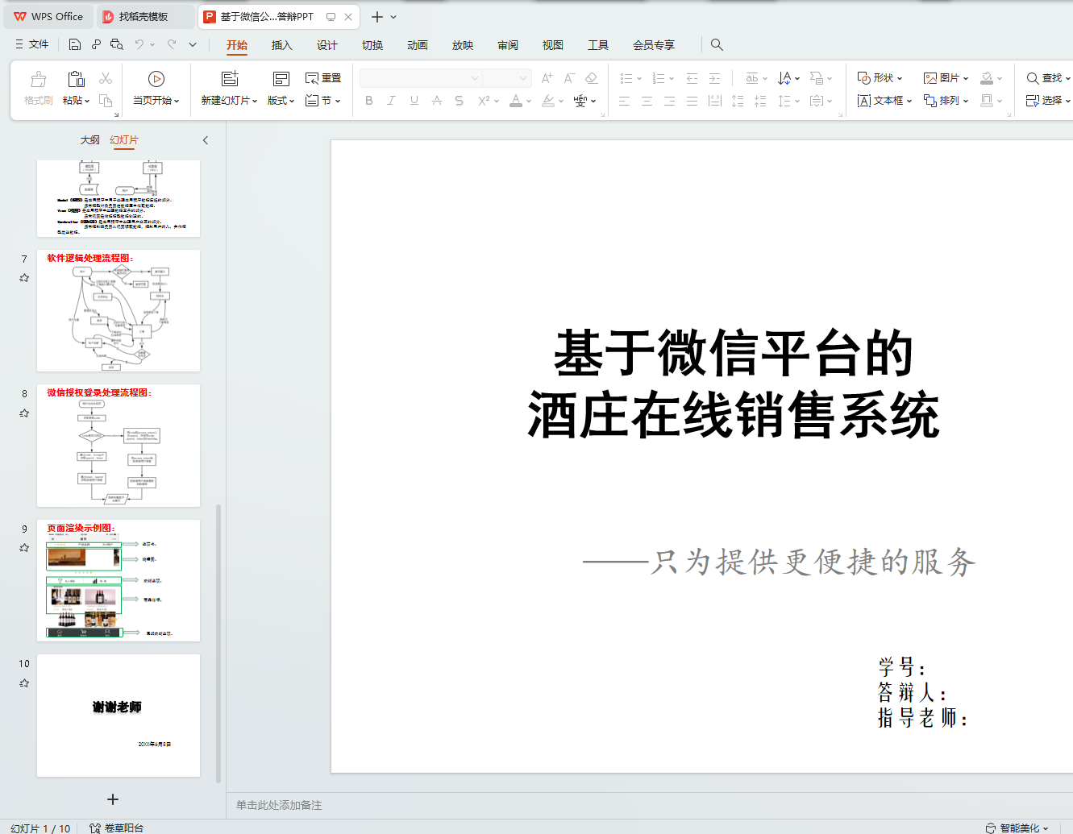Click the Select (选择) button
This screenshot has width=1073, height=834.
[x=1047, y=101]
